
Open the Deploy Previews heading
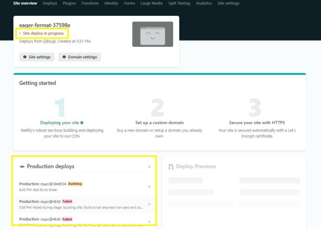click(196, 166)
